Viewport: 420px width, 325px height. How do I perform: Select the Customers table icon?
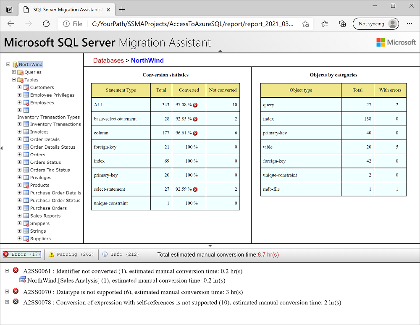click(25, 87)
